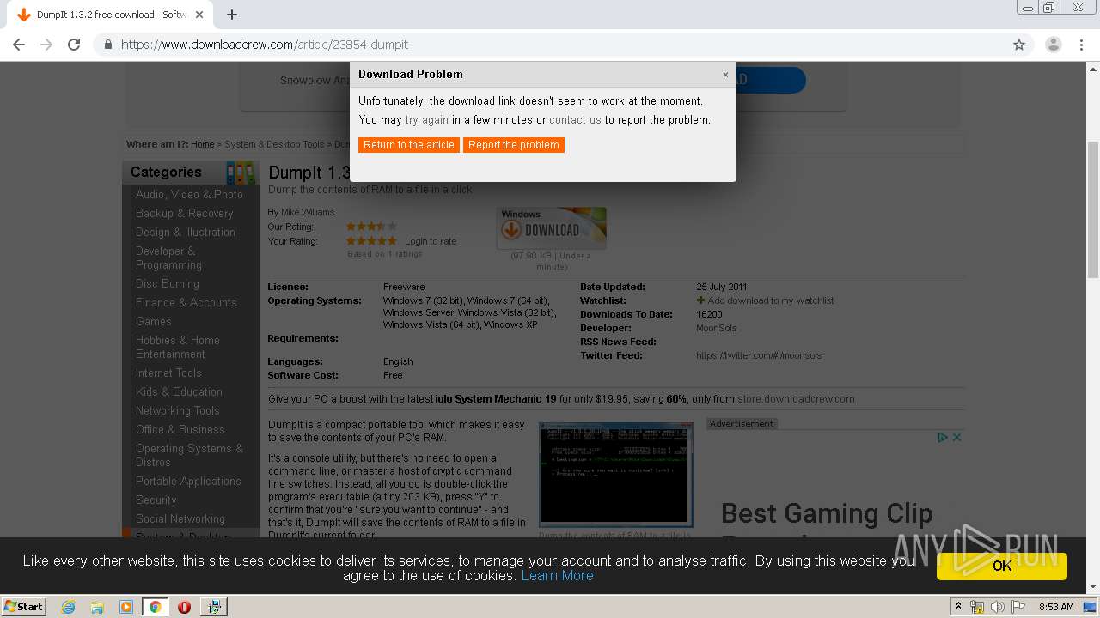
Task: Reload the current page
Action: pos(74,45)
